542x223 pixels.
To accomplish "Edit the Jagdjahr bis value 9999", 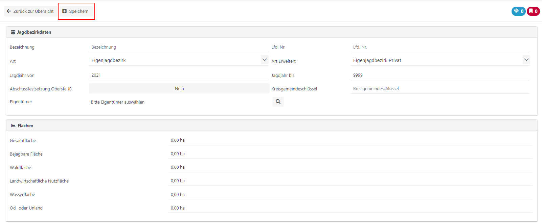I will pyautogui.click(x=440, y=75).
